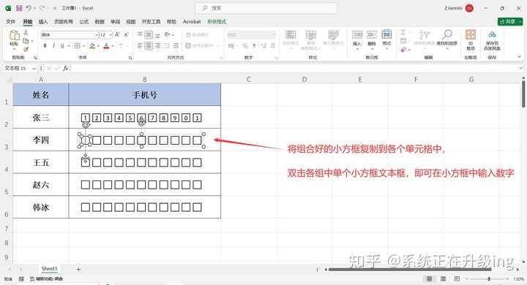Toggle middle vertical alignment
The height and width of the screenshot is (285, 527).
[149, 34]
